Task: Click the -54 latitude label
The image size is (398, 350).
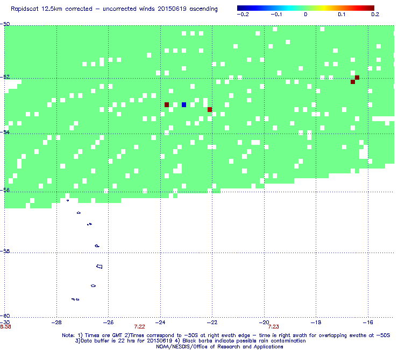Action: click(x=5, y=132)
